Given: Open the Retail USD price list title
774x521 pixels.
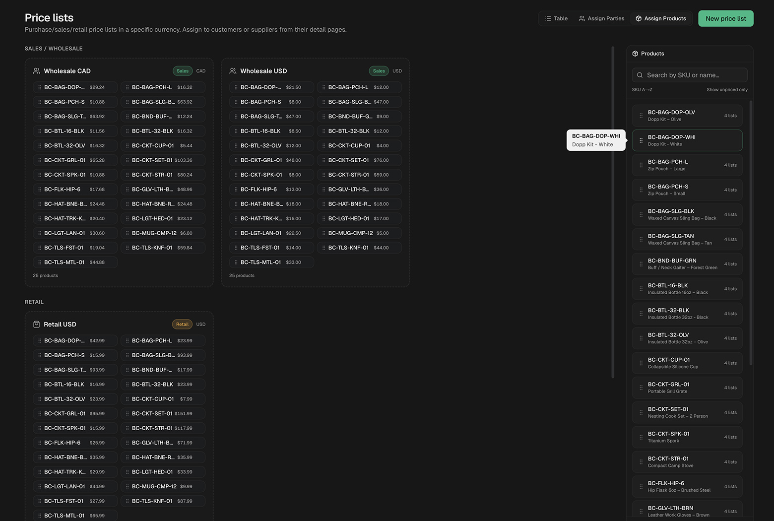Looking at the screenshot, I should [x=60, y=325].
